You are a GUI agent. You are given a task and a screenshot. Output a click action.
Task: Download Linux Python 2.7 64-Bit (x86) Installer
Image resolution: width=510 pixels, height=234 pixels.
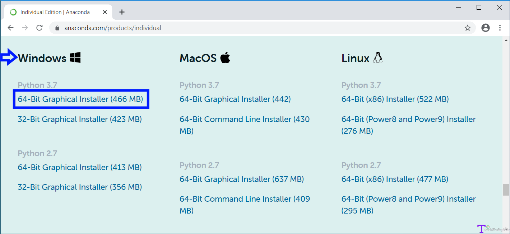[x=395, y=179]
